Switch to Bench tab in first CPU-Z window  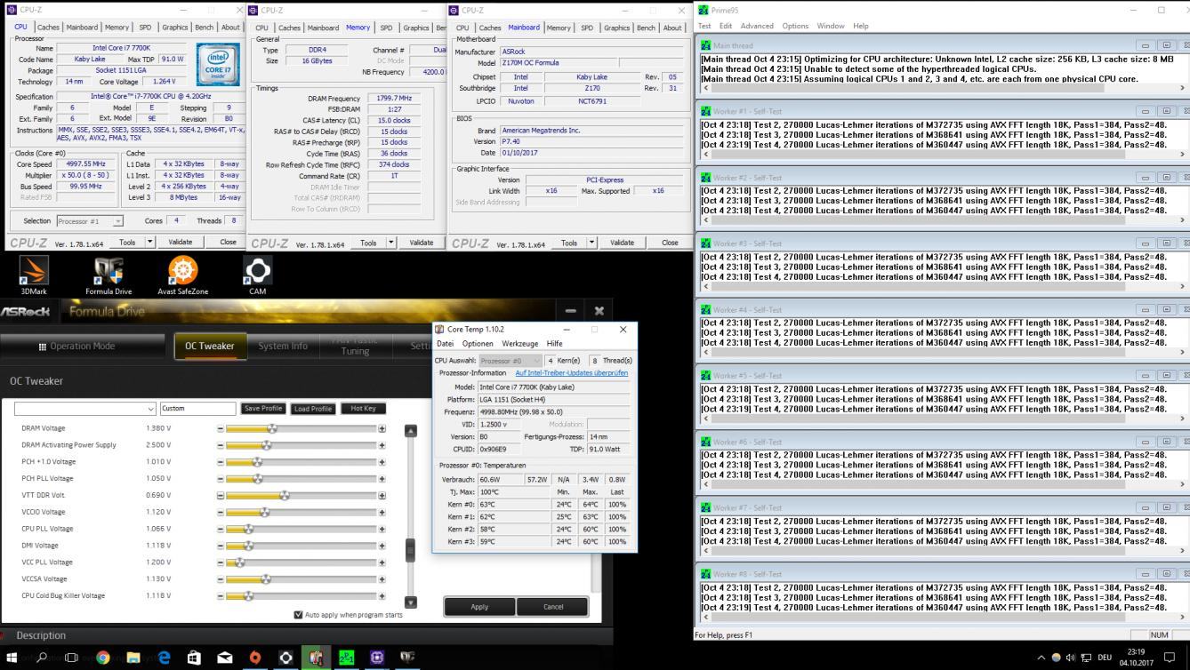coord(205,28)
